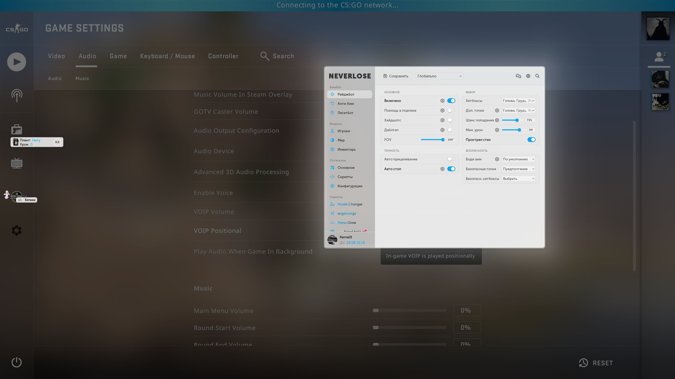Image resolution: width=675 pixels, height=379 pixels.
Task: Open the Боди аим dropdown
Action: [x=519, y=159]
